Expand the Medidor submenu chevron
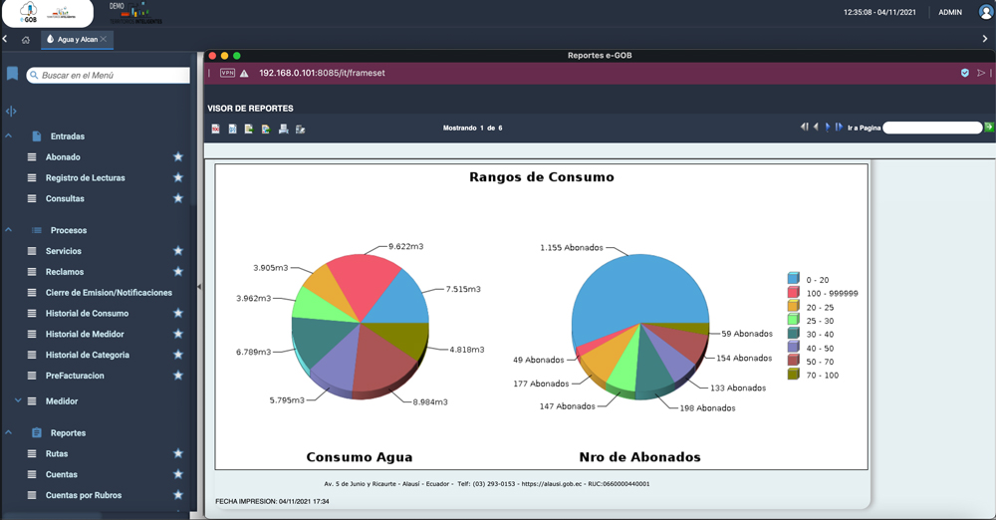 click(x=18, y=401)
